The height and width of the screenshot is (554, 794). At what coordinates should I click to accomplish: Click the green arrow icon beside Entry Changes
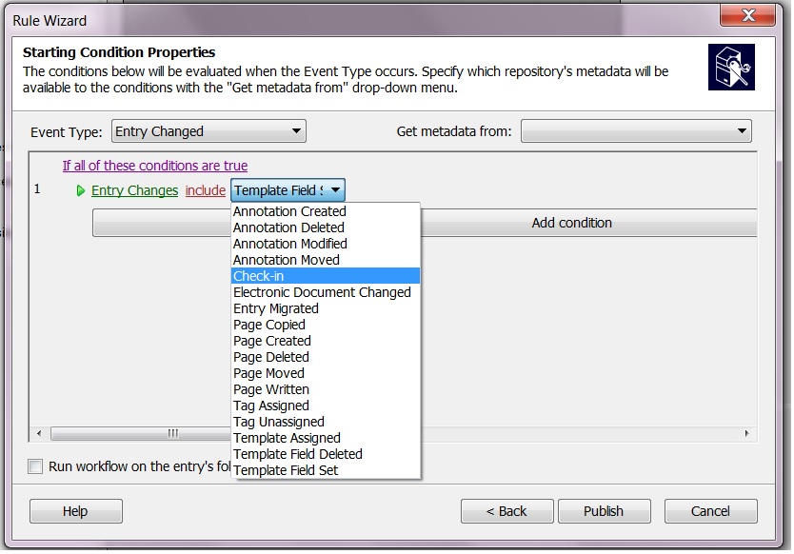click(81, 190)
